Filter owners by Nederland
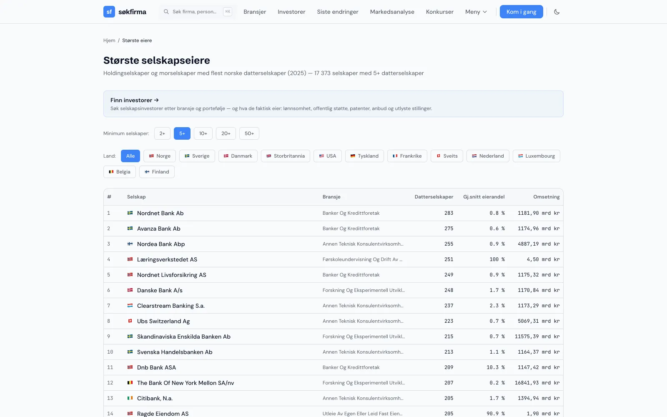667x417 pixels. [x=488, y=156]
